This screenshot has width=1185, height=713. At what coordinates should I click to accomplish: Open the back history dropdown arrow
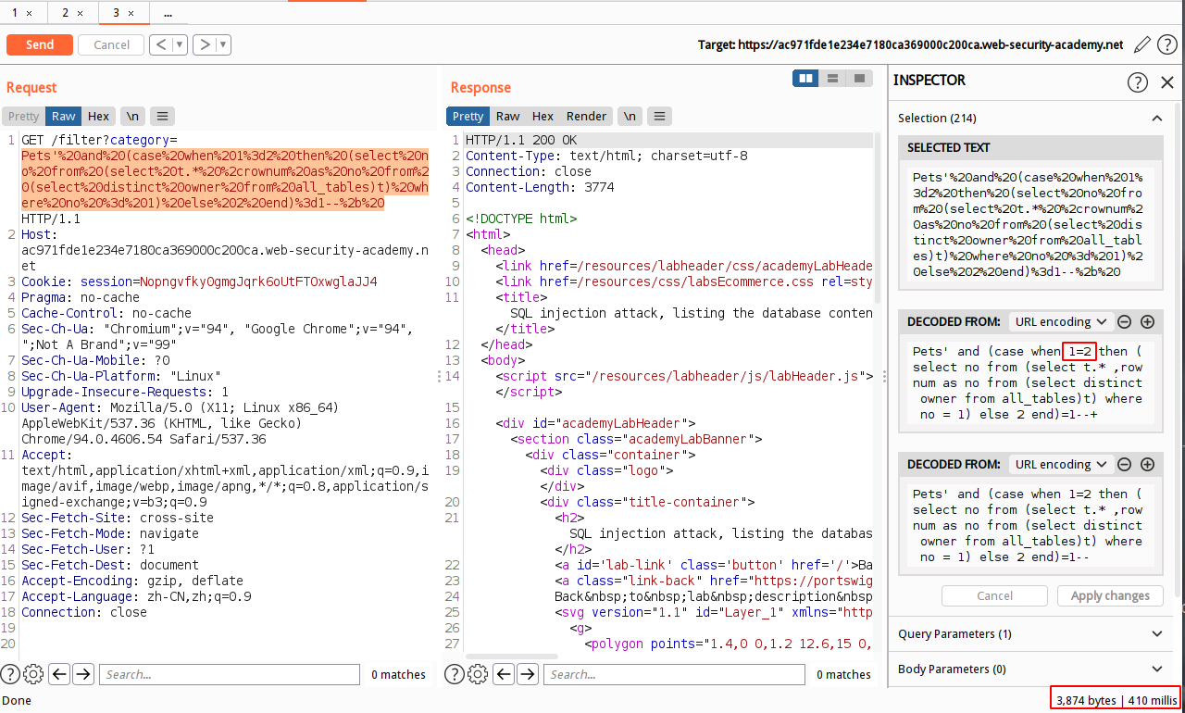coord(180,44)
